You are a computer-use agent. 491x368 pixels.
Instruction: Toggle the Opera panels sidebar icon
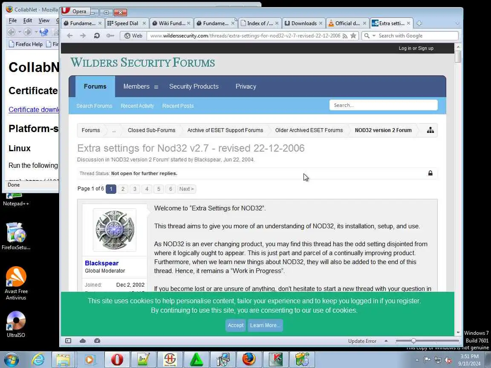[68, 341]
